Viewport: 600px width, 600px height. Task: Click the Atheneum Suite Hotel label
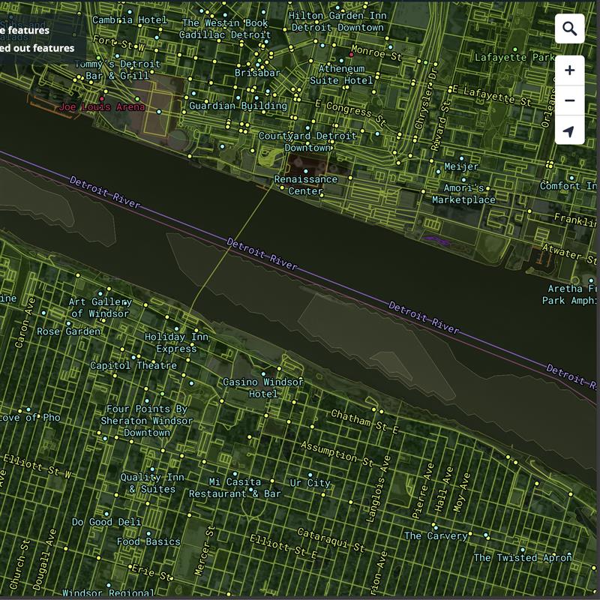click(x=341, y=74)
